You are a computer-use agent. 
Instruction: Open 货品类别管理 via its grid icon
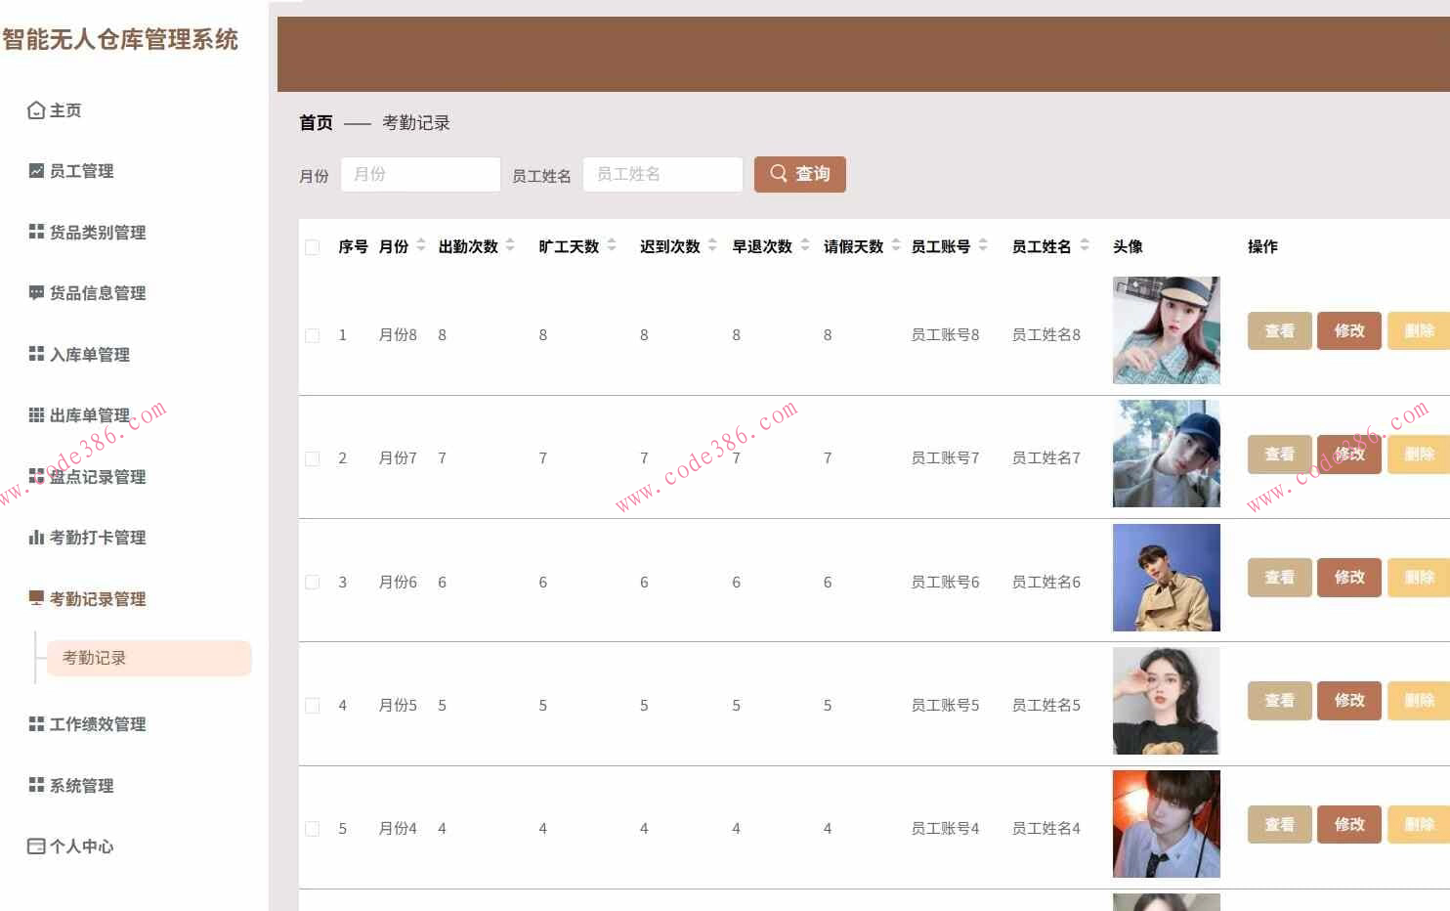[x=36, y=232]
